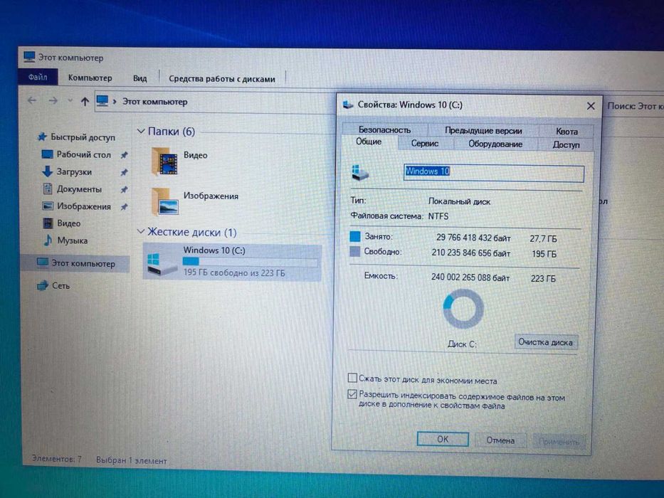This screenshot has width=664, height=498.
Task: Open Средства работы с дисками tab
Action: coord(222,79)
